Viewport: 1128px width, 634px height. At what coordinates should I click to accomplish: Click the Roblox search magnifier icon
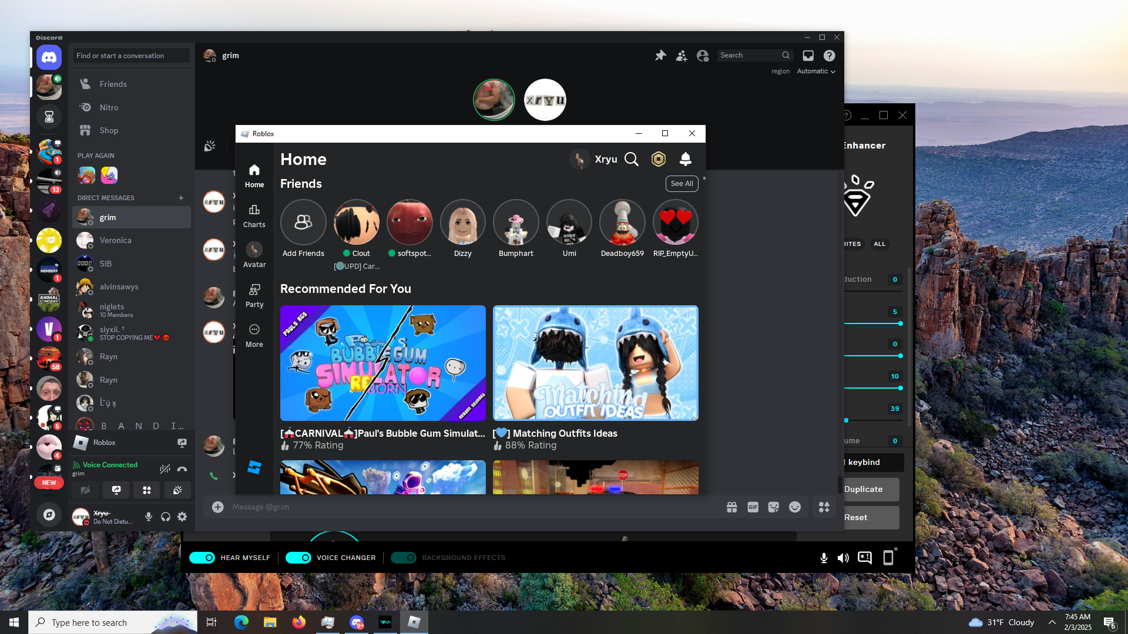pyautogui.click(x=631, y=159)
